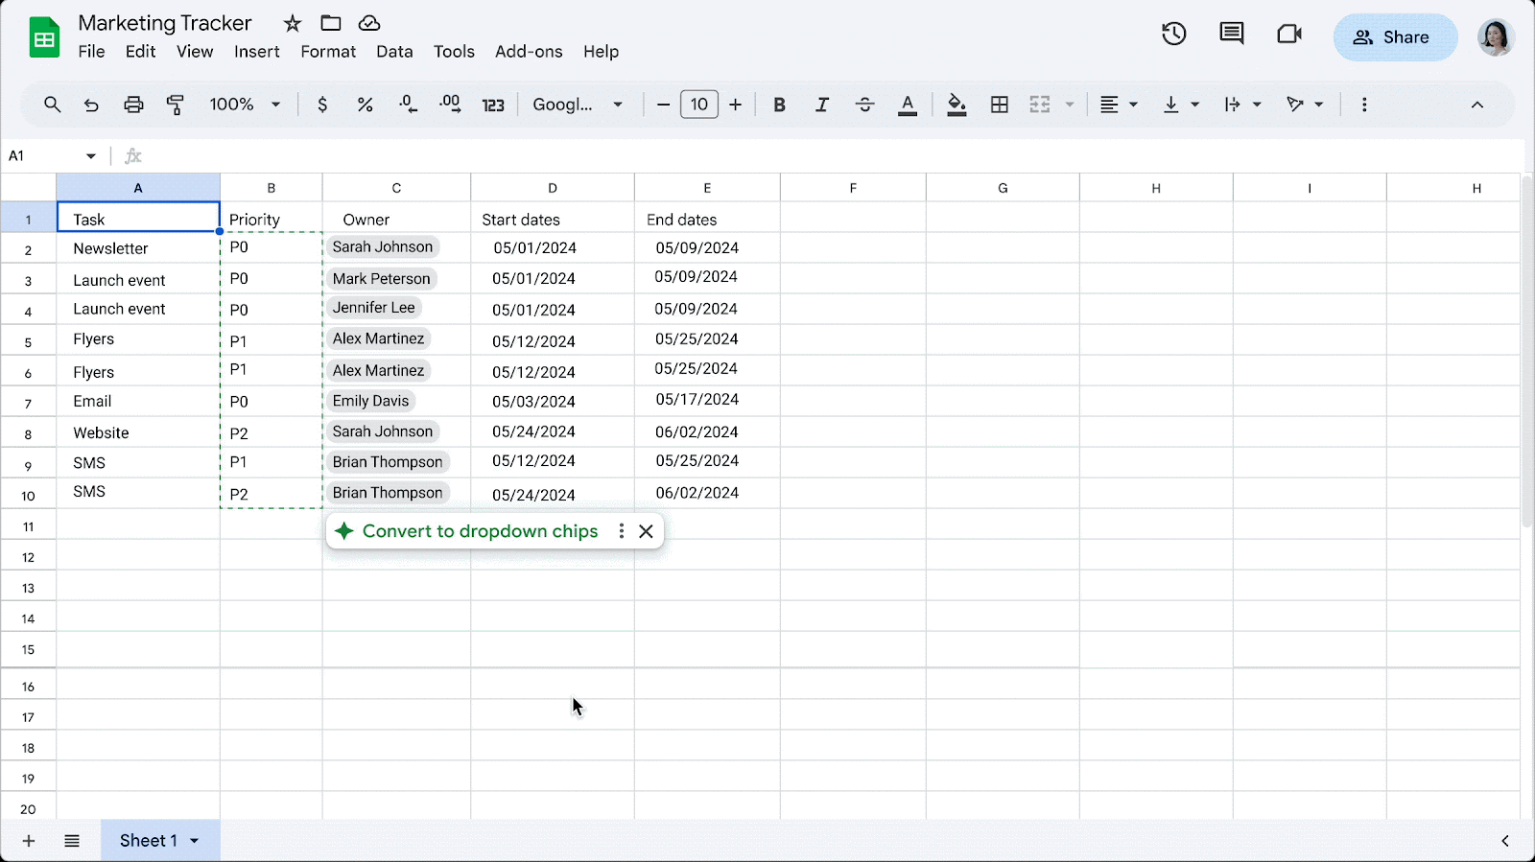
Task: Dismiss the dropdown chips suggestion
Action: pos(646,531)
